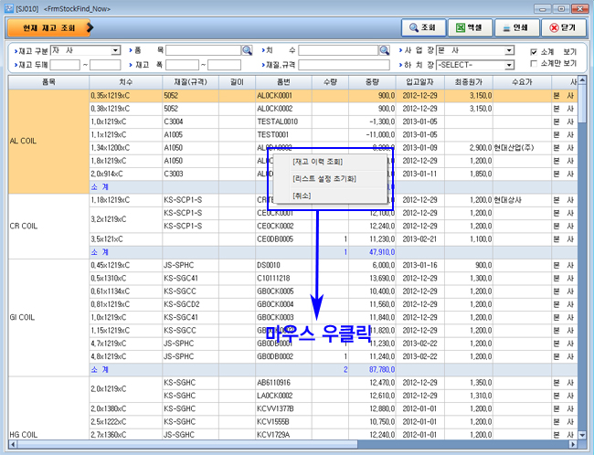Click the horizontal scrollbar left arrow
Viewport: 594px width, 455px height.
pos(13,444)
